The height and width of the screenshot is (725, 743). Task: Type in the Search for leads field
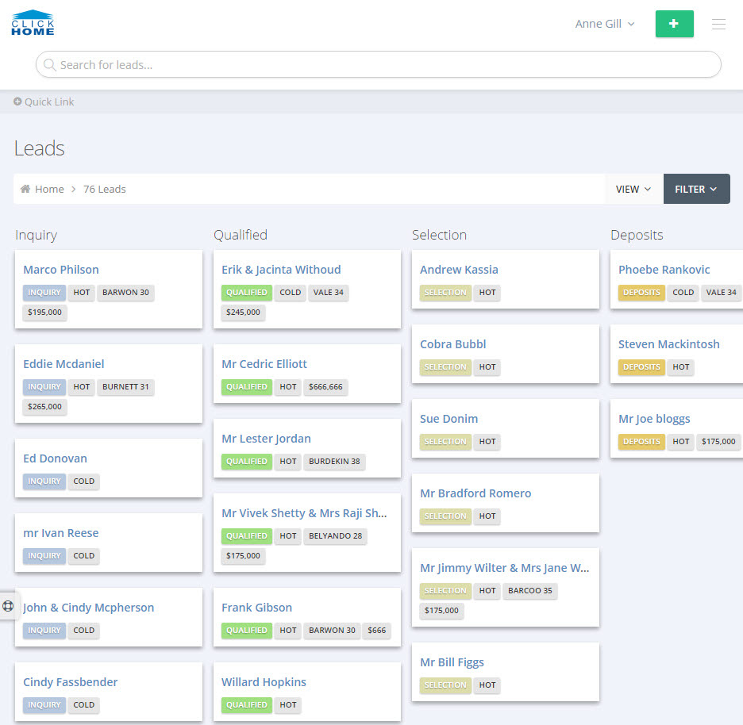(381, 65)
